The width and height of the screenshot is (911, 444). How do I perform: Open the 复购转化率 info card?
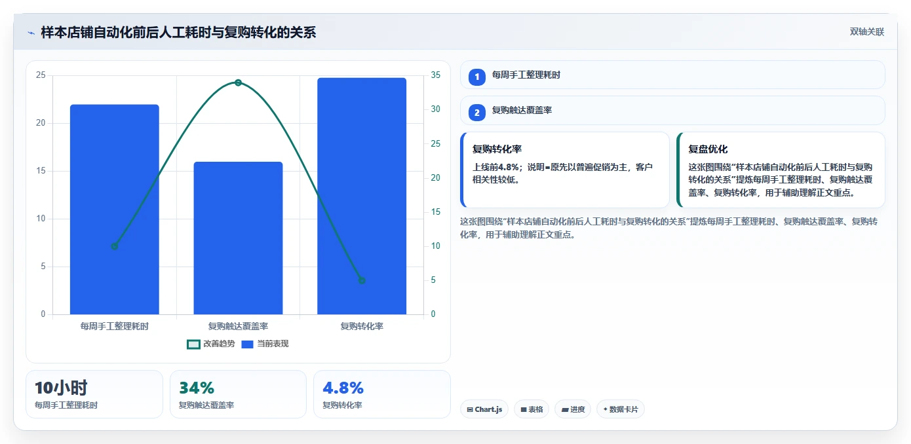pos(565,170)
